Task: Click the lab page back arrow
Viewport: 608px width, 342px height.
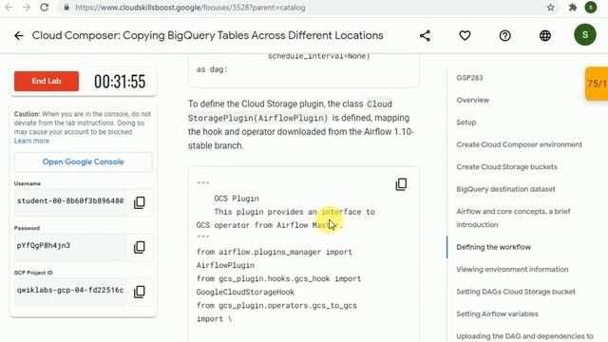Action: (19, 36)
